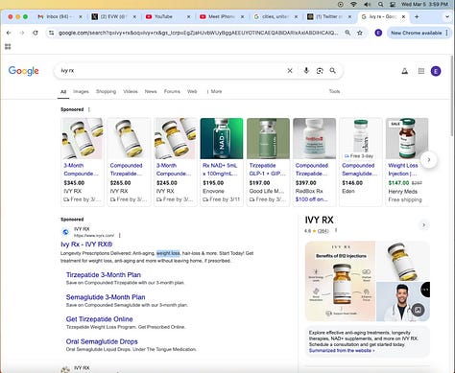
Task: Open the B12 injections benefits image
Action: tap(340, 281)
